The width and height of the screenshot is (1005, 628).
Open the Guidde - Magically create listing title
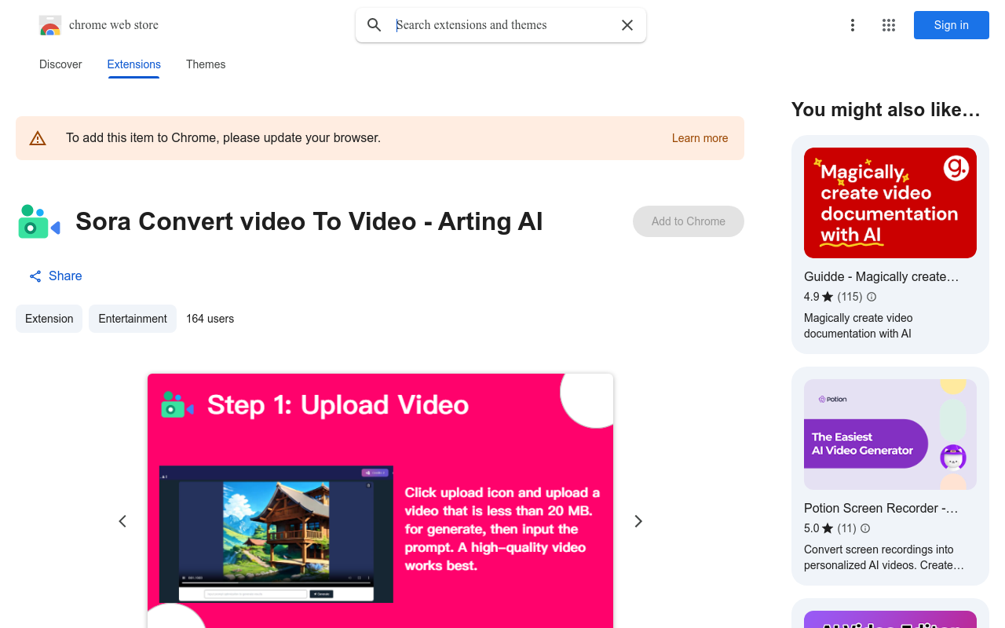882,276
